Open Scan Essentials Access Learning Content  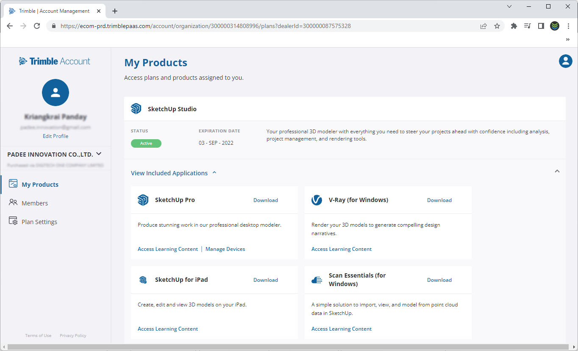coord(342,329)
